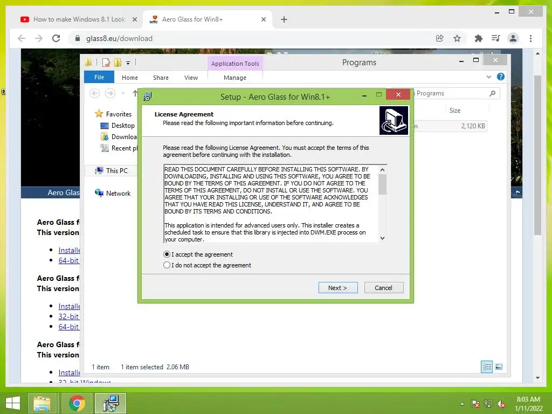Click the 2,120 KB size cell
The height and width of the screenshot is (414, 552).
coord(473,126)
